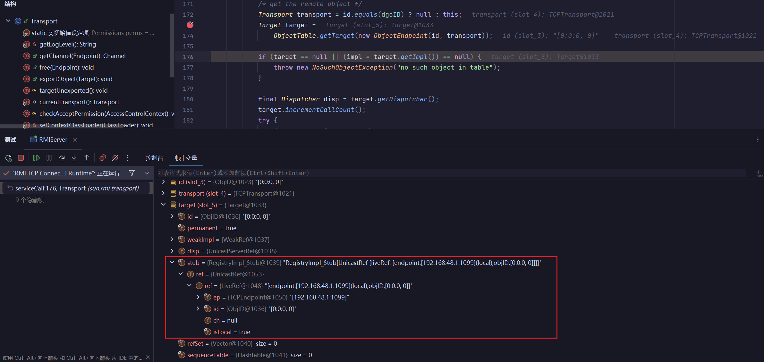Click the Step Into icon

74,158
